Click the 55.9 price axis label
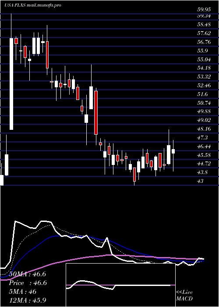Image resolution: width=219 pixels, height=307 pixels. 202,51
